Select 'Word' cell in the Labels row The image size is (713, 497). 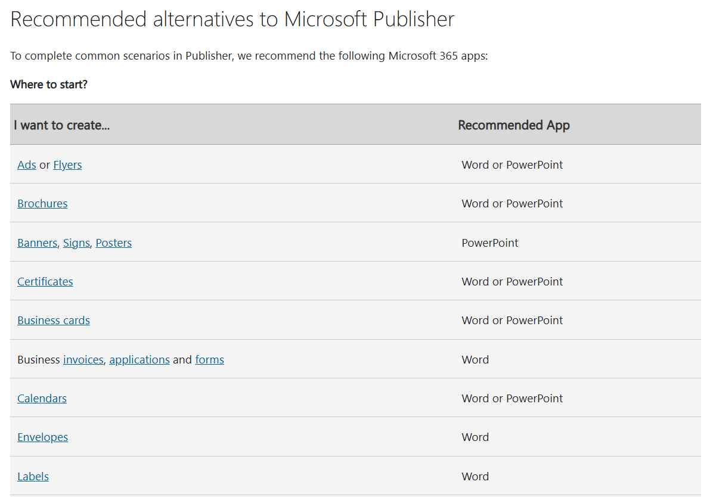[x=475, y=477]
